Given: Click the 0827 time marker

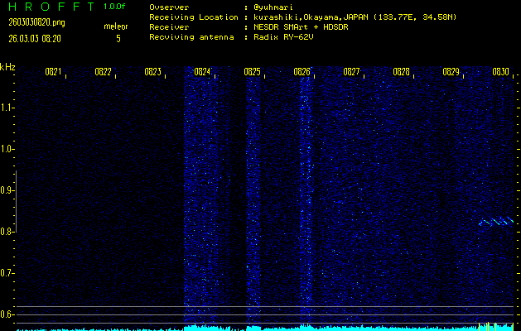Looking at the screenshot, I should [351, 72].
